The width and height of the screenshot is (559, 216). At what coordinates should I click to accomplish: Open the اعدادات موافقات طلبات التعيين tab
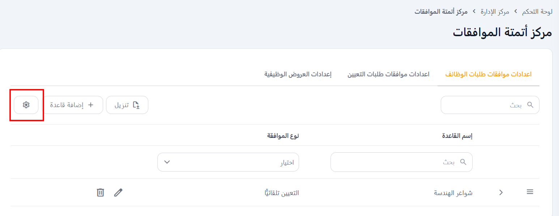click(x=388, y=75)
